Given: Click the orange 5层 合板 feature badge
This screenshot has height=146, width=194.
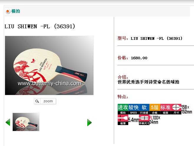Looking at the screenshot, I should [x=155, y=109].
